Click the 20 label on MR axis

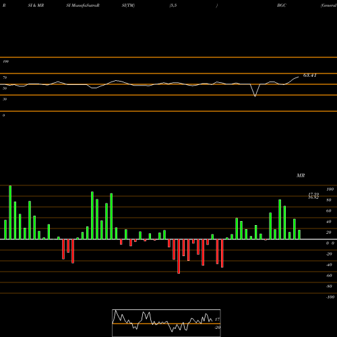[329, 233]
